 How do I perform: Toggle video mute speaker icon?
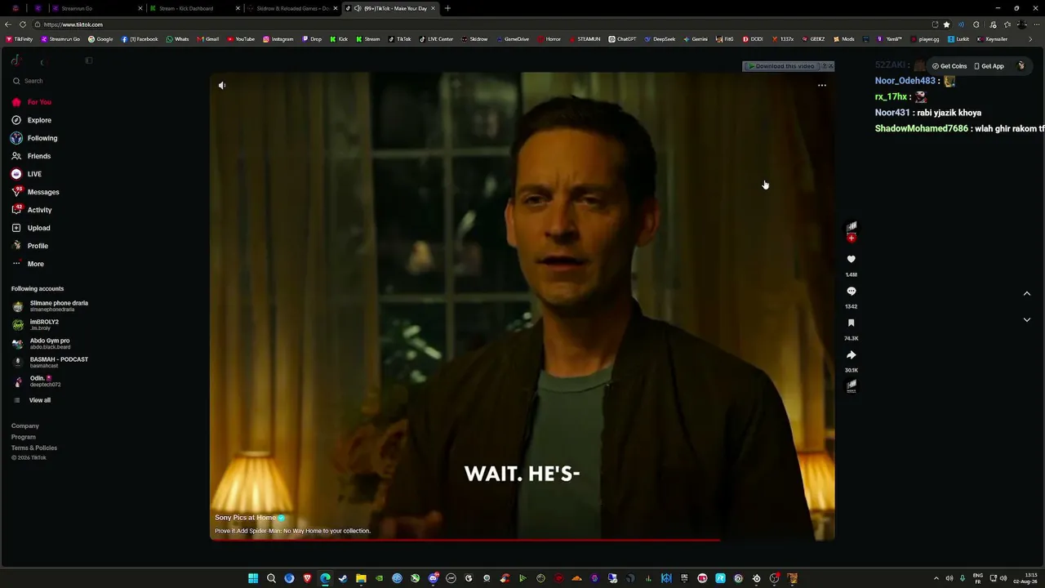[x=222, y=85]
